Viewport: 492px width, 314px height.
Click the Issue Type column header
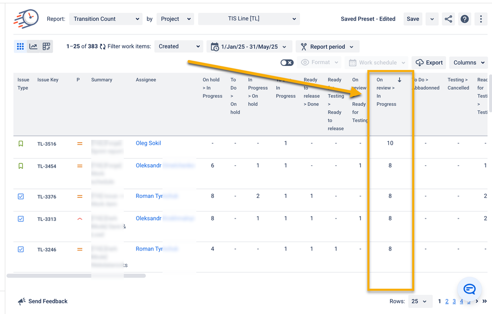click(x=23, y=84)
